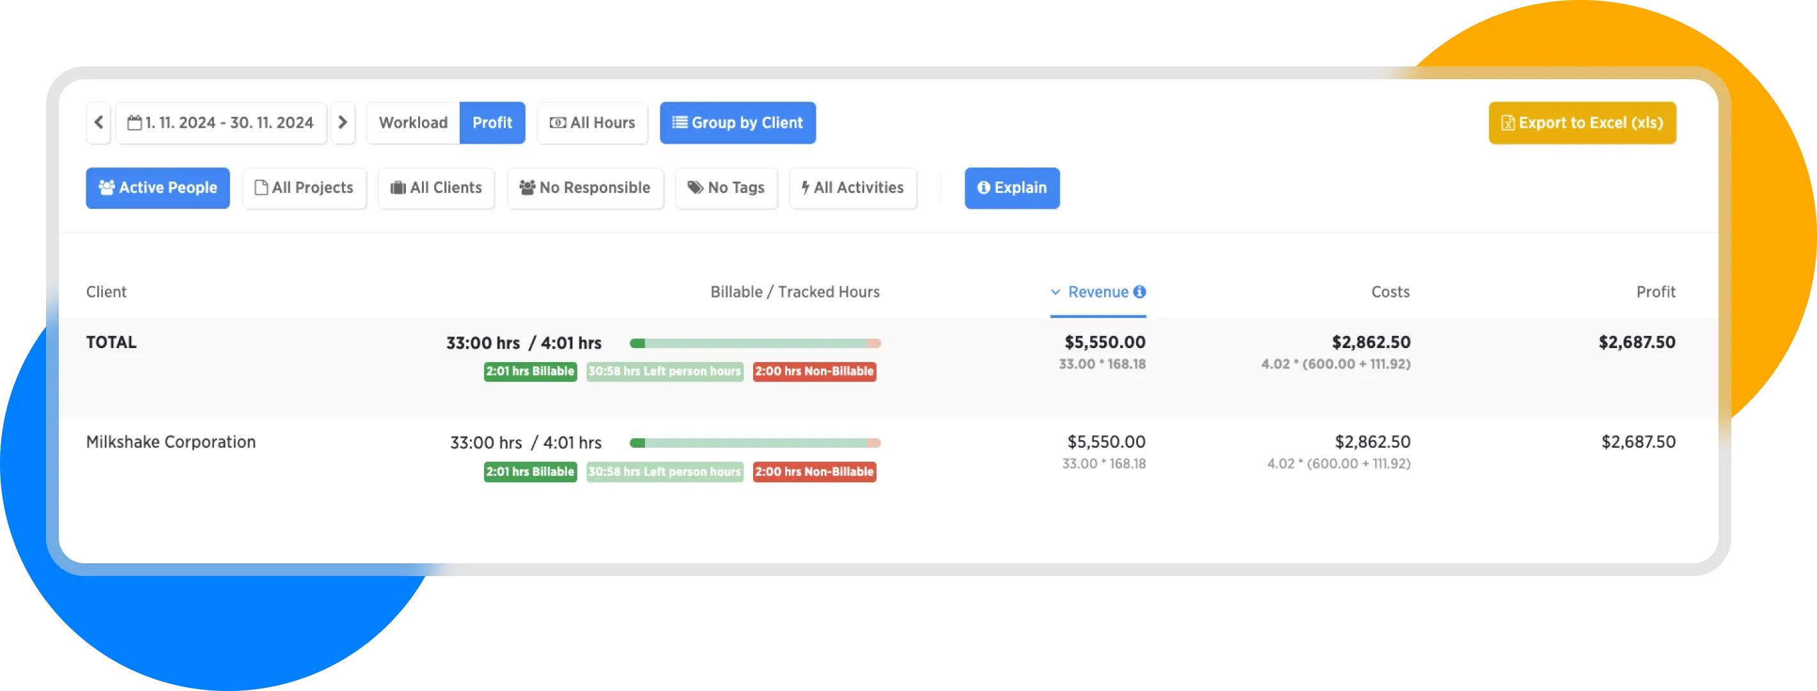
Task: Open the All Projects filter dropdown
Action: coord(304,187)
